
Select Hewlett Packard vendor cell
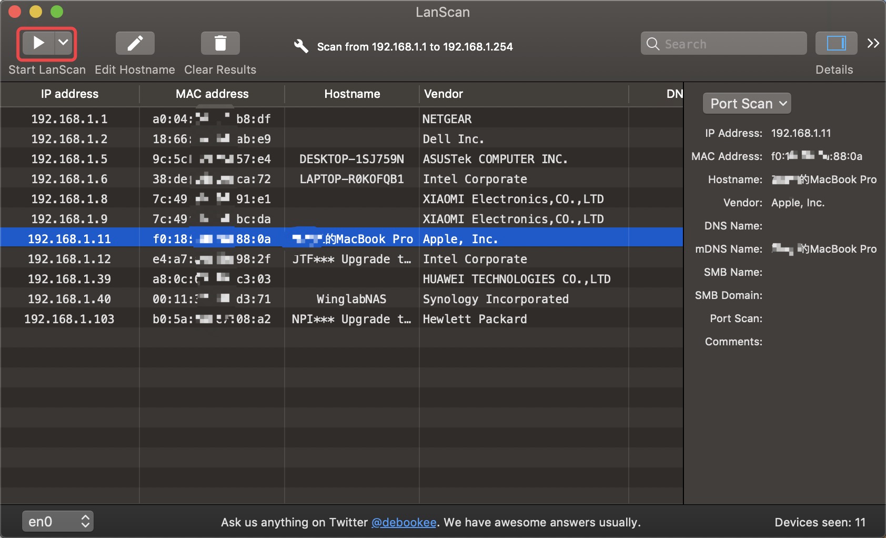click(x=475, y=319)
